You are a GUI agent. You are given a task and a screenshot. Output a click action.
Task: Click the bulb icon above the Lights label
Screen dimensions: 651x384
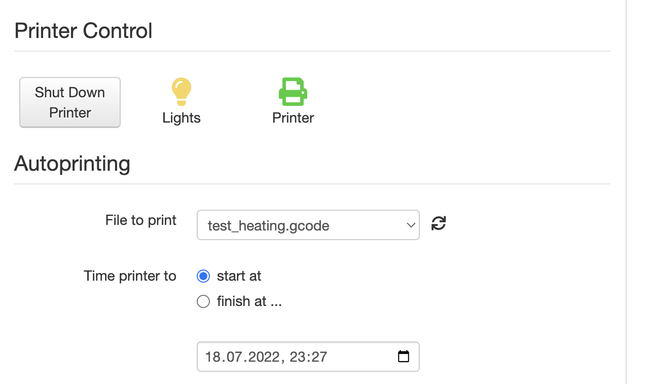182,92
